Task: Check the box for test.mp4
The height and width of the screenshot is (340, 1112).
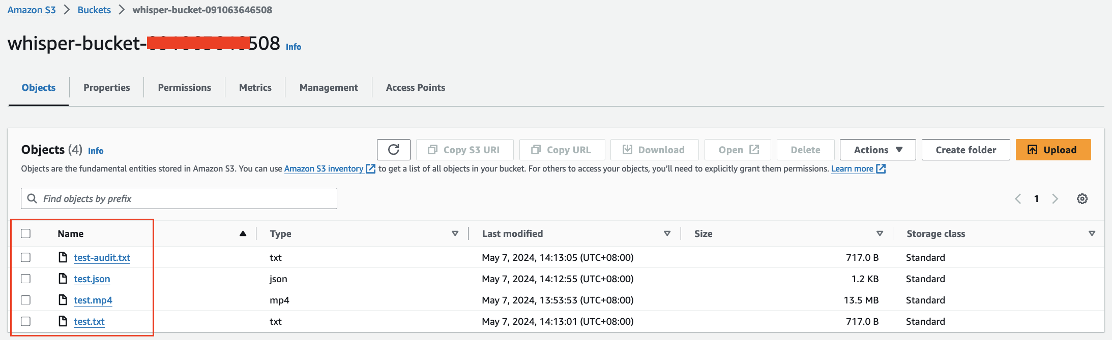Action: coord(26,300)
